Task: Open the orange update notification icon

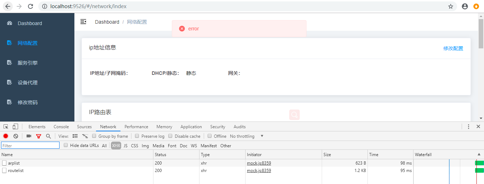Action: 476,6
